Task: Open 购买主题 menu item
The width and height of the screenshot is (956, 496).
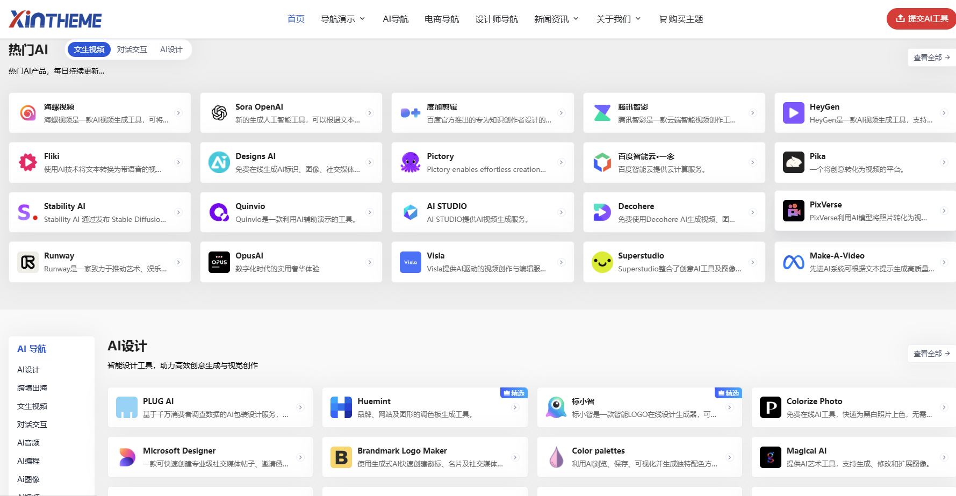Action: pos(681,19)
